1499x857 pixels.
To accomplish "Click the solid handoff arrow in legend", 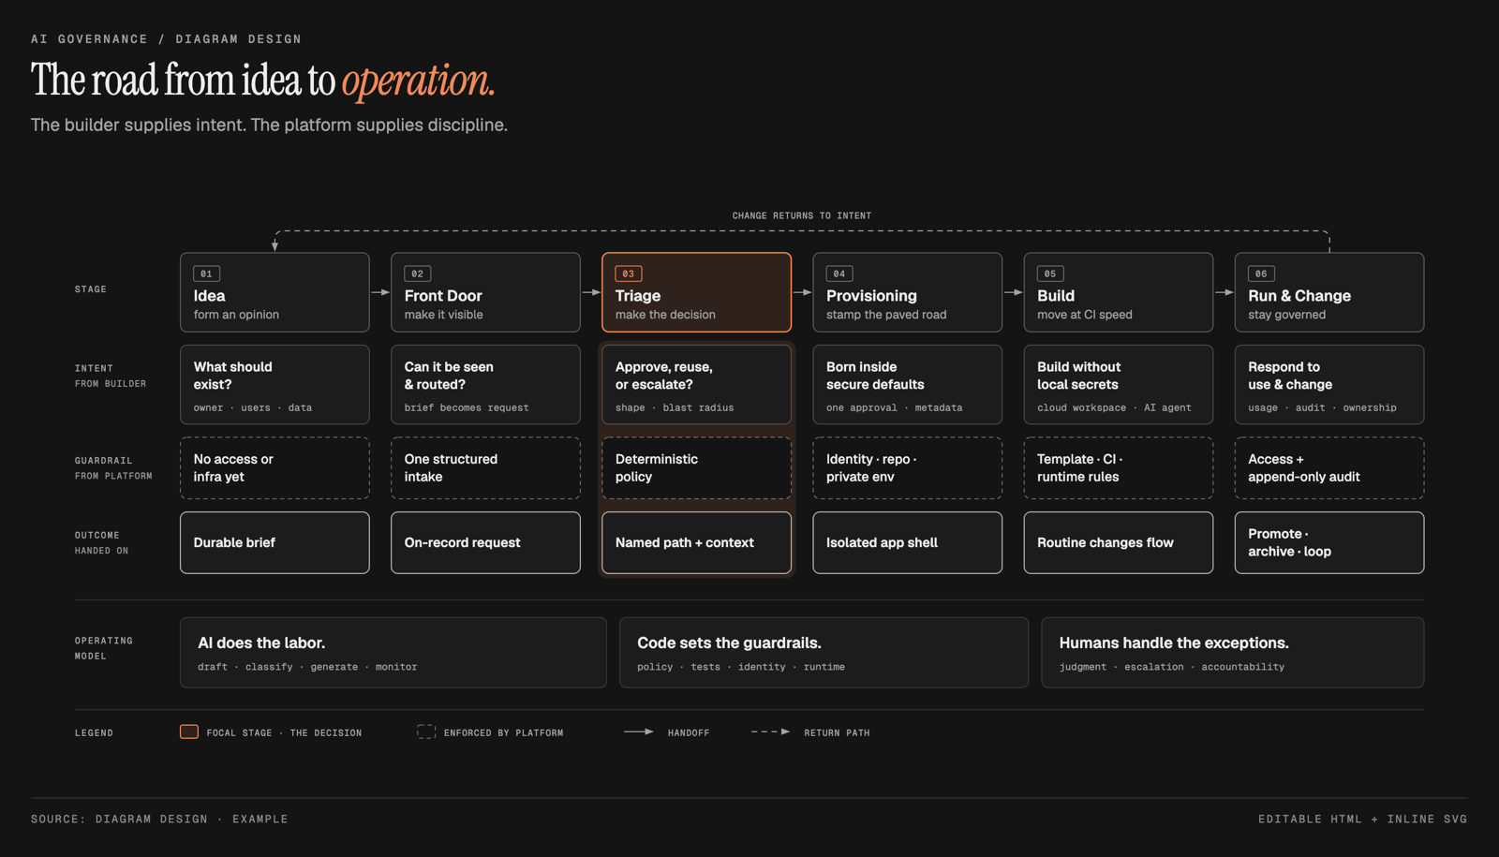I will tap(639, 731).
